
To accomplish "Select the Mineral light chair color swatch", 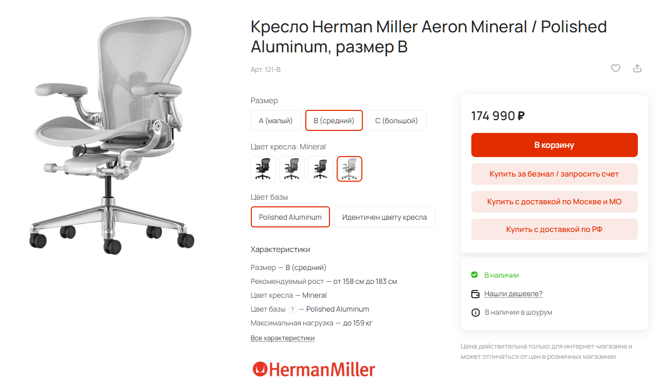I will (x=350, y=169).
